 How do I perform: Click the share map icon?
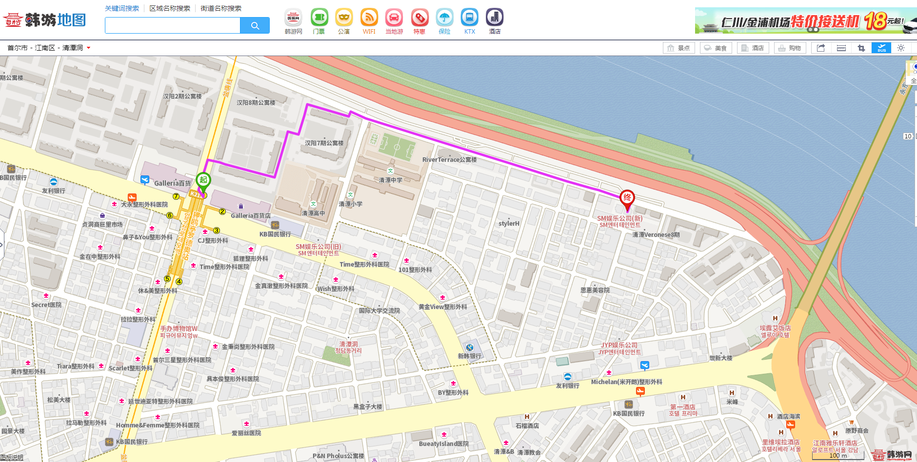(821, 48)
